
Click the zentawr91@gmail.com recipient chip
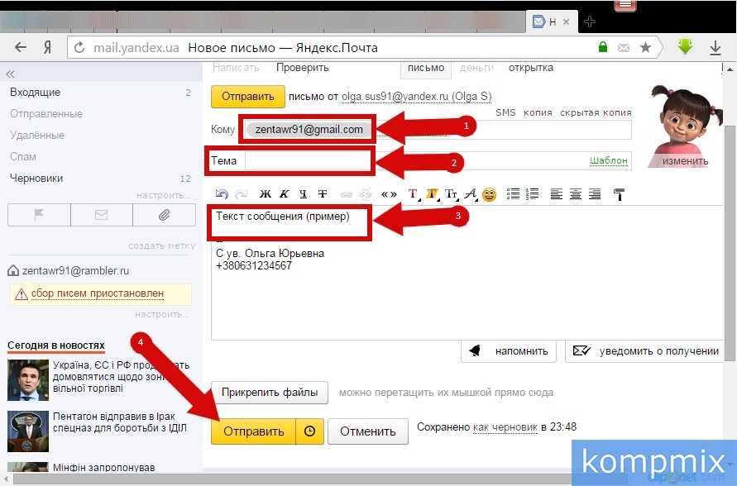click(309, 130)
